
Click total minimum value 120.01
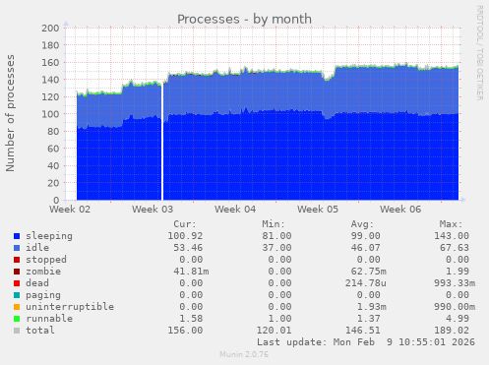click(274, 331)
